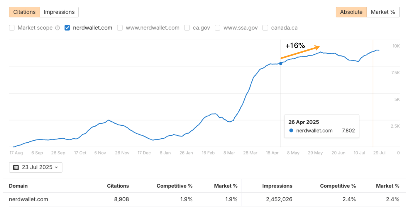408x212 pixels.
Task: Select the Citations tab
Action: (x=24, y=12)
